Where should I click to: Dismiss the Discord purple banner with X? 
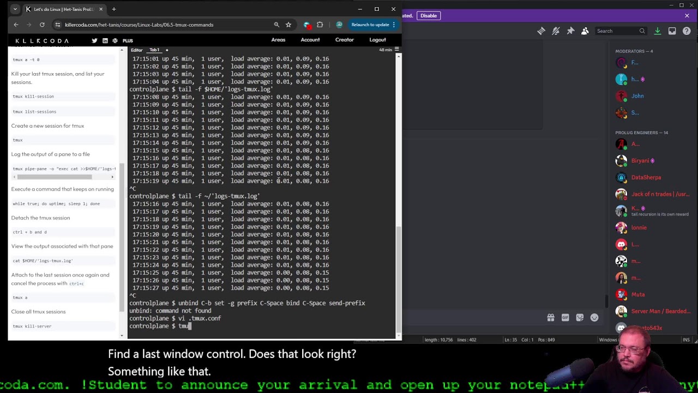coord(687,16)
